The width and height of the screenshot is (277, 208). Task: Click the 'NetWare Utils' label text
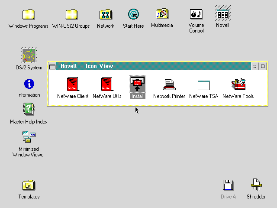(x=107, y=96)
